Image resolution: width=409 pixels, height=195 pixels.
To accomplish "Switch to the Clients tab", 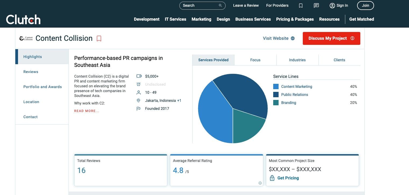I will tap(339, 60).
